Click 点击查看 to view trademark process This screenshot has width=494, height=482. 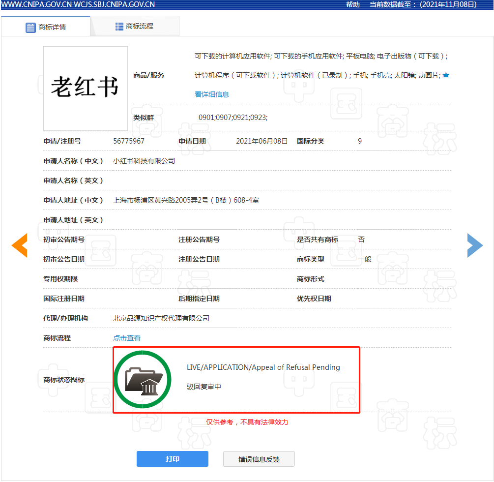pos(127,338)
